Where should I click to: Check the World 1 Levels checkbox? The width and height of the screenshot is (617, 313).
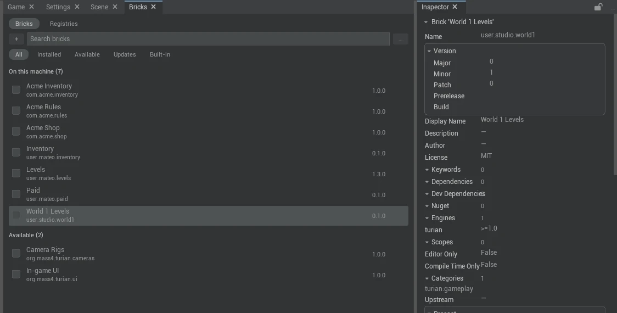tap(16, 215)
